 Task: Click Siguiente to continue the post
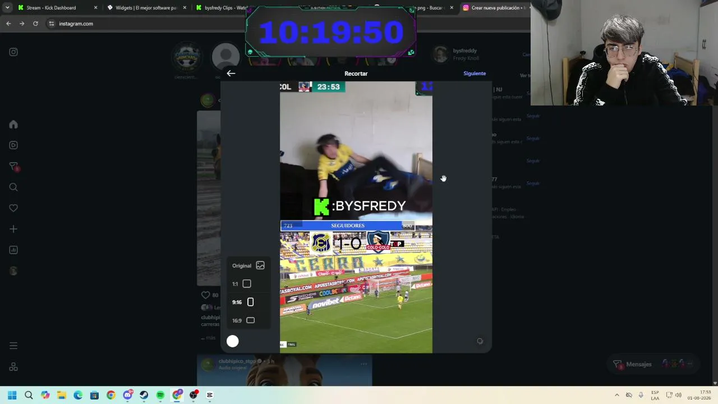pyautogui.click(x=475, y=74)
